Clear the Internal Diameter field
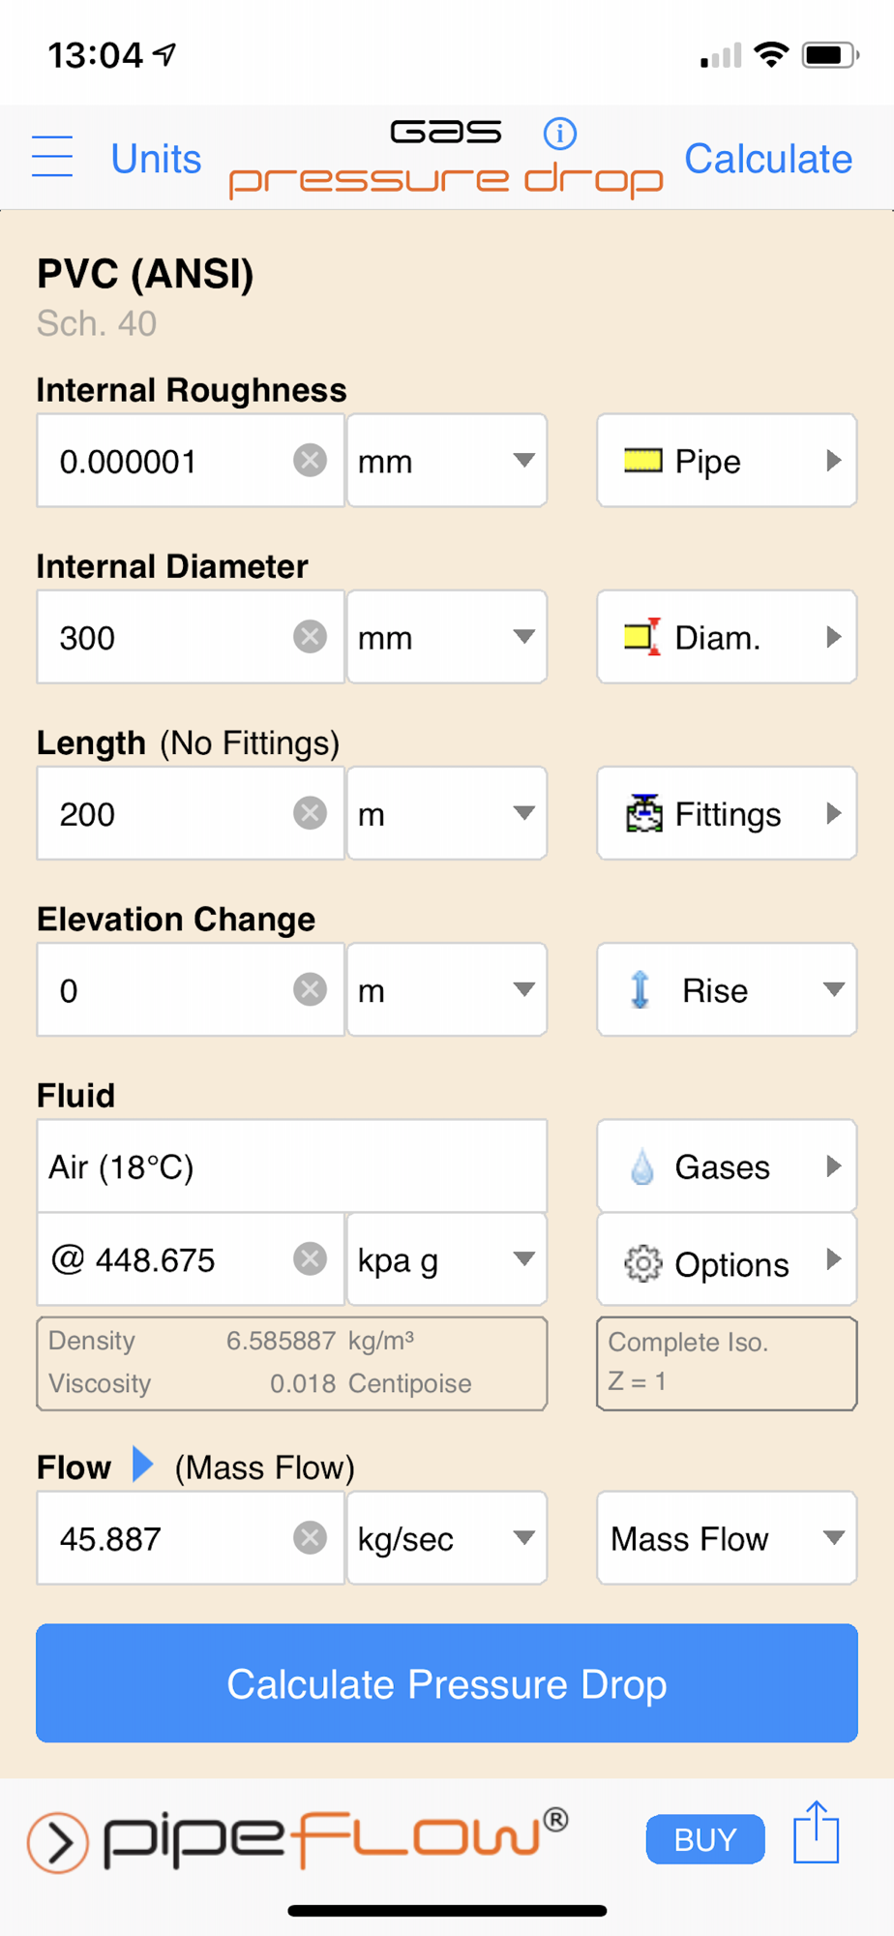 tap(310, 637)
